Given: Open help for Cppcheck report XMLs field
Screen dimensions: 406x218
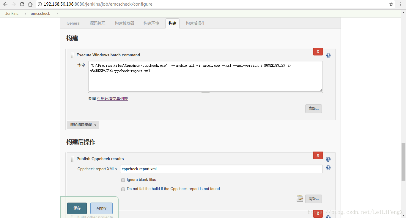Looking at the screenshot, I should pyautogui.click(x=328, y=168).
